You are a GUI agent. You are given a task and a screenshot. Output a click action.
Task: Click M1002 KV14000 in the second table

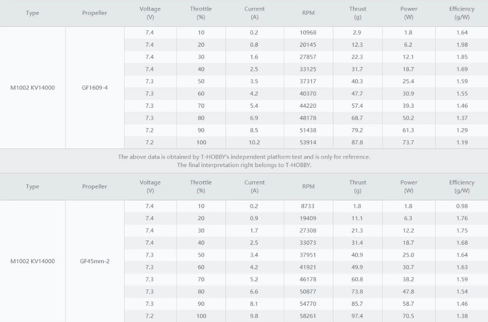coord(32,261)
